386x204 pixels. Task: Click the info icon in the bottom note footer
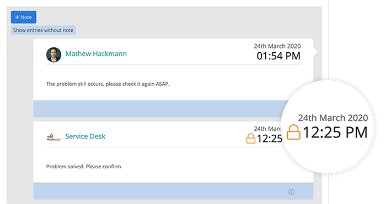click(x=291, y=192)
